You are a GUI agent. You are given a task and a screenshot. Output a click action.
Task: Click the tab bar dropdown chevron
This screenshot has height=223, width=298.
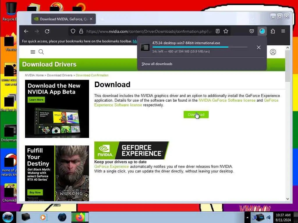coord(253,19)
